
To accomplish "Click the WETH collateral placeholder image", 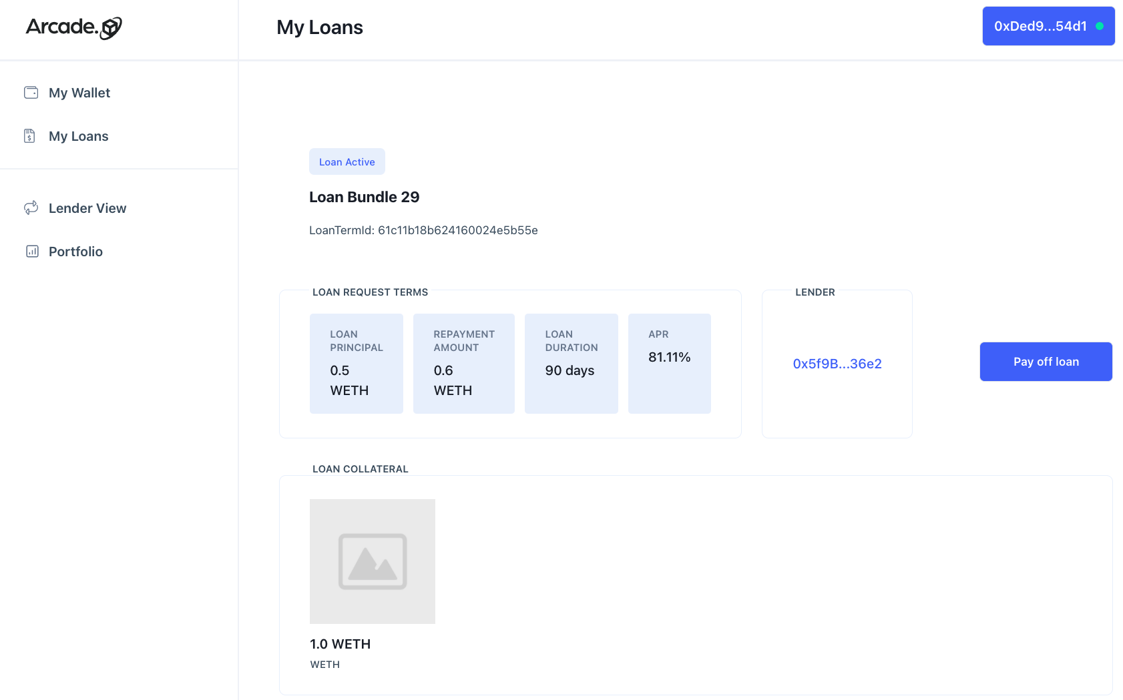I will point(373,561).
